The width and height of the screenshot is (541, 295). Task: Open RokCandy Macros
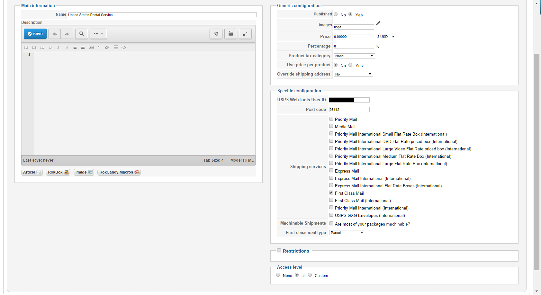coord(119,172)
